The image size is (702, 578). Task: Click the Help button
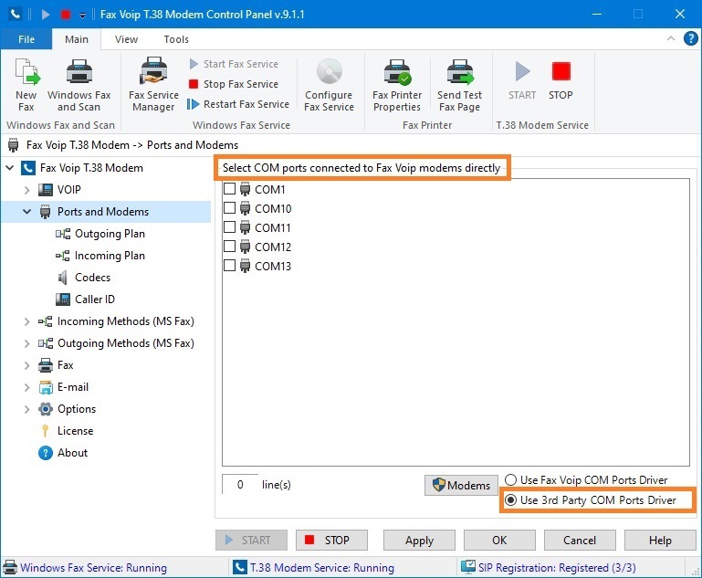(x=660, y=541)
